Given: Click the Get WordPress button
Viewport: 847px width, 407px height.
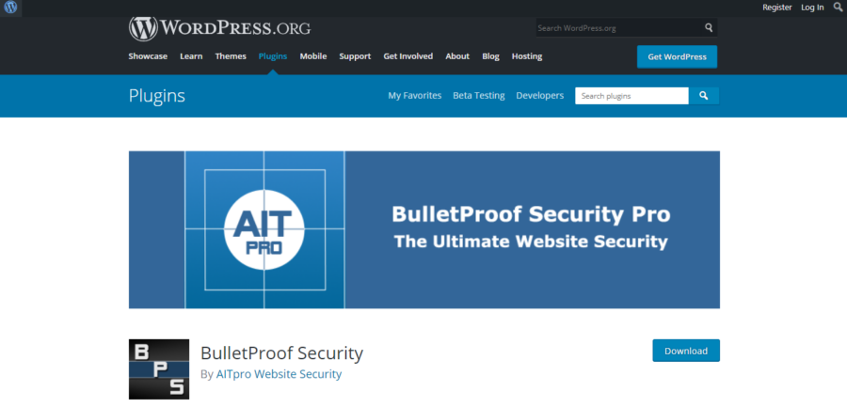Looking at the screenshot, I should pyautogui.click(x=677, y=56).
